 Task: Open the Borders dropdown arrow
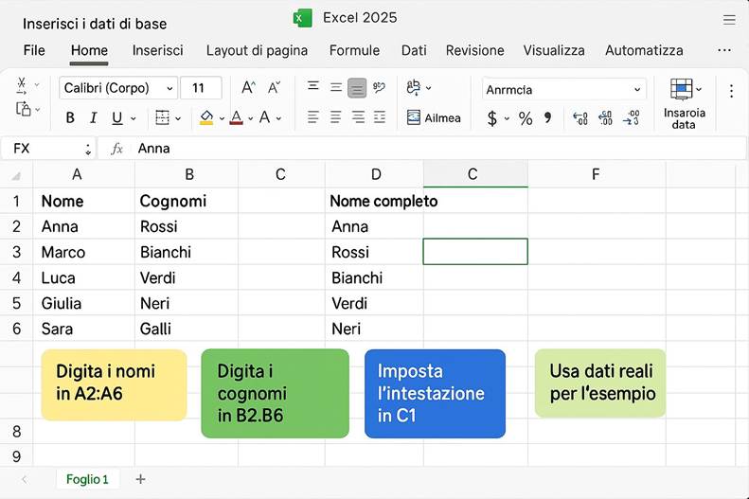(x=178, y=118)
